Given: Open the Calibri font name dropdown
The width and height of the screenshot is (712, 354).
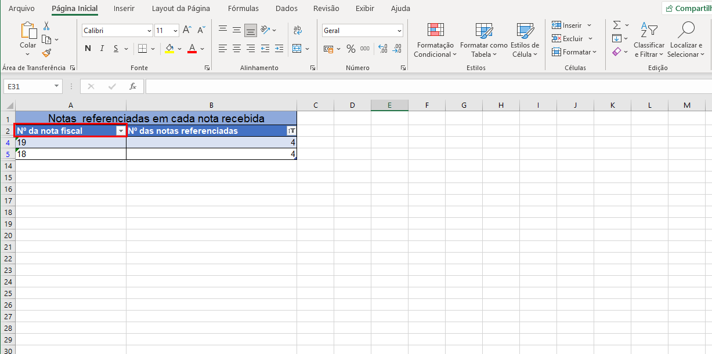Looking at the screenshot, I should pyautogui.click(x=149, y=31).
